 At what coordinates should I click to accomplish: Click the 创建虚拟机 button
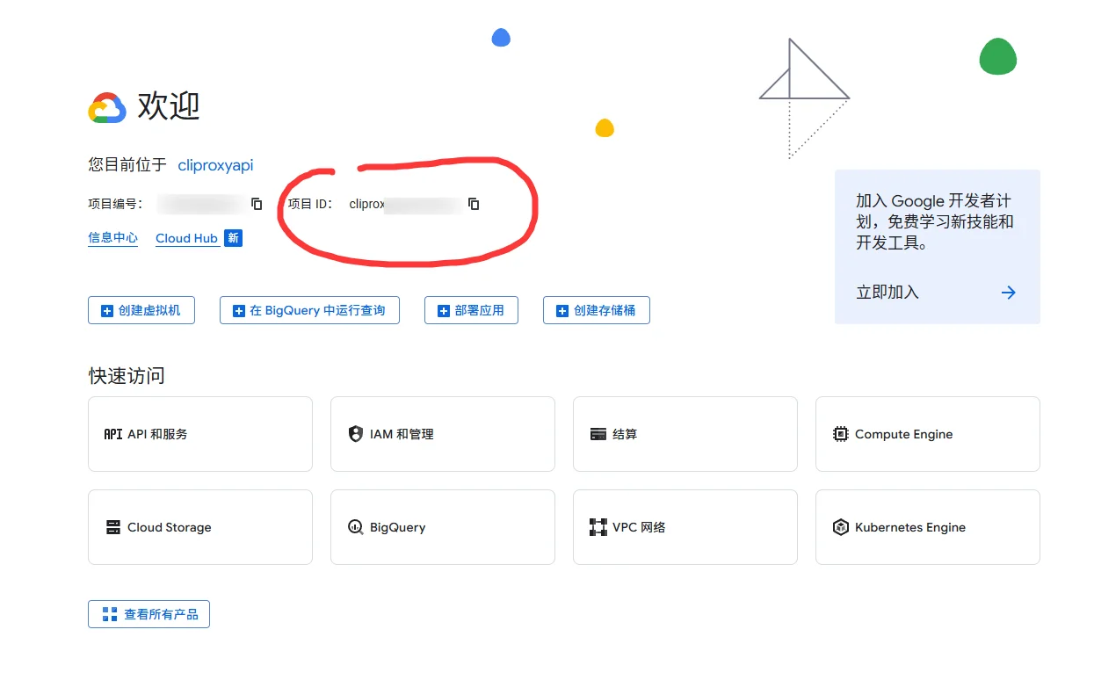(141, 310)
